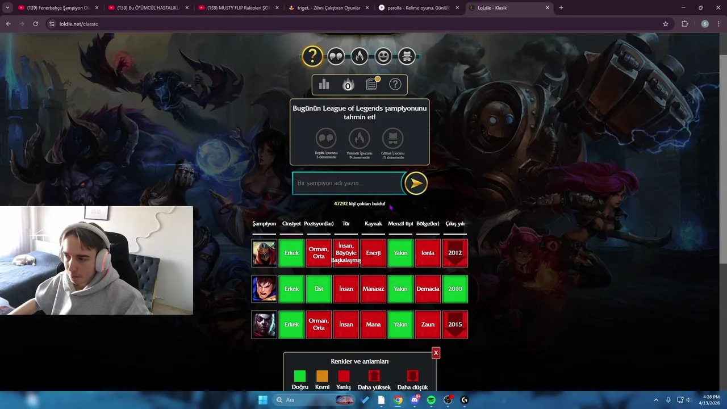727x409 pixels.
Task: Submit guess with the yellow arrow button
Action: [x=416, y=183]
